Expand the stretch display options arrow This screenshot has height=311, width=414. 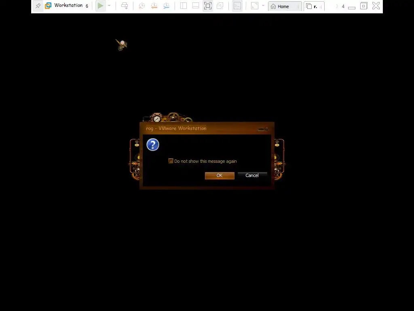(263, 6)
